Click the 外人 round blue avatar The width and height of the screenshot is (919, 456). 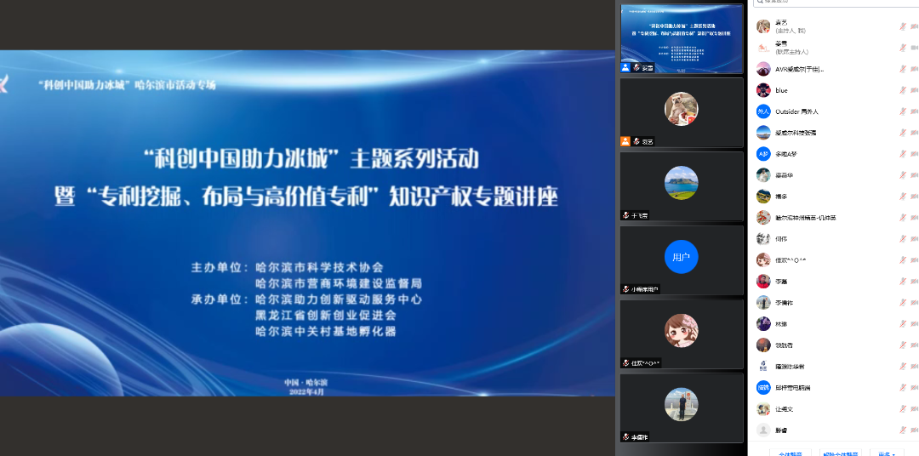[763, 111]
